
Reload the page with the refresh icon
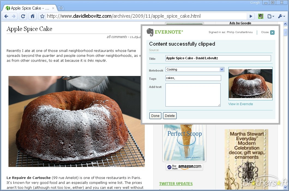pos(23,16)
